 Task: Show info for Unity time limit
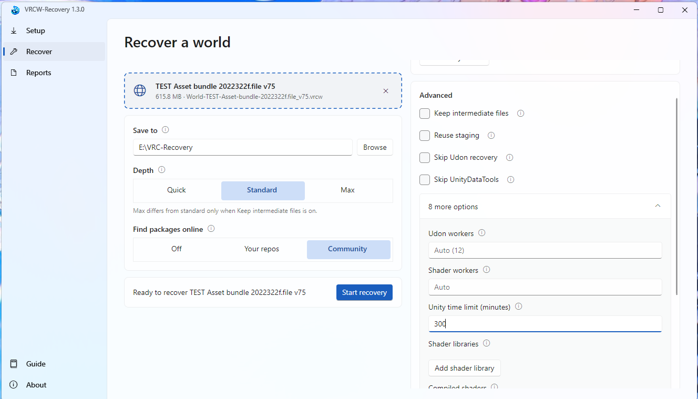tap(519, 306)
